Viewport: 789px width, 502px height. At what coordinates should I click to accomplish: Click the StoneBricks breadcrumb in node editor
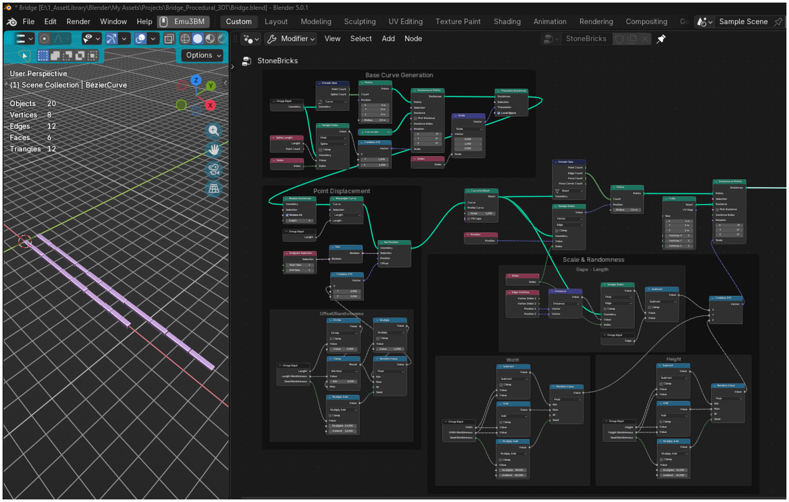[x=278, y=61]
